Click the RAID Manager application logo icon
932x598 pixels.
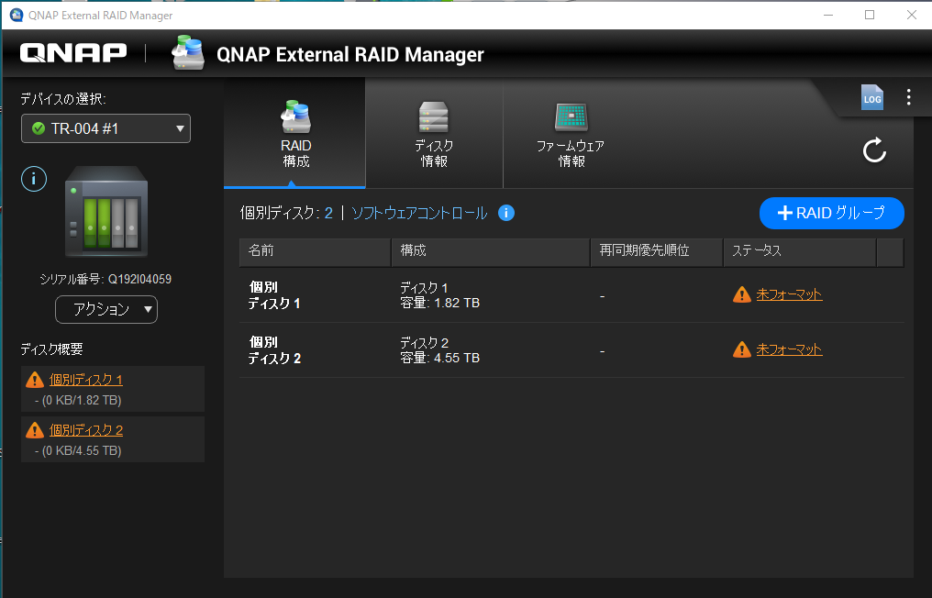[x=188, y=52]
